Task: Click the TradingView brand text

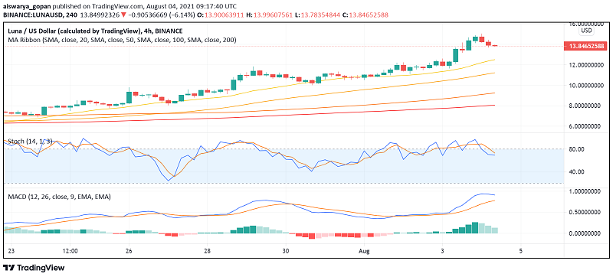Action: (x=41, y=268)
